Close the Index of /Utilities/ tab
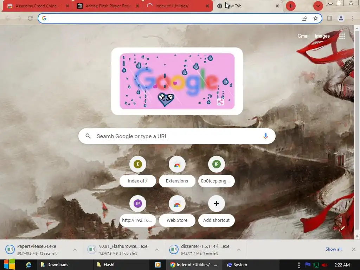 tap(207, 6)
